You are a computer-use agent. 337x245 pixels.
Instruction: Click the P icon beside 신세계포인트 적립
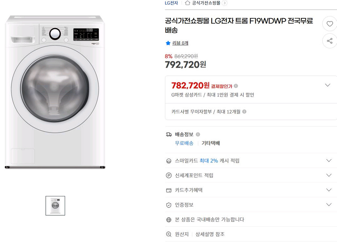click(x=168, y=175)
